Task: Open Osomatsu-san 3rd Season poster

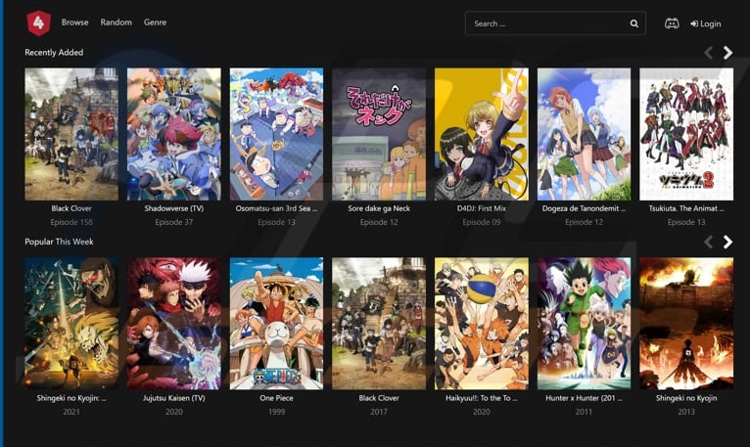Action: [x=276, y=134]
